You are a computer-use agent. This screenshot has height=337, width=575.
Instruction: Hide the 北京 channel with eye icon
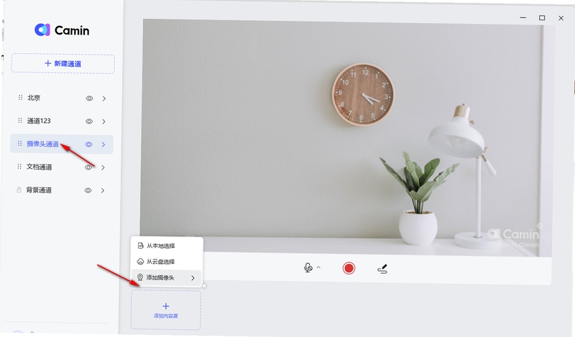(89, 98)
